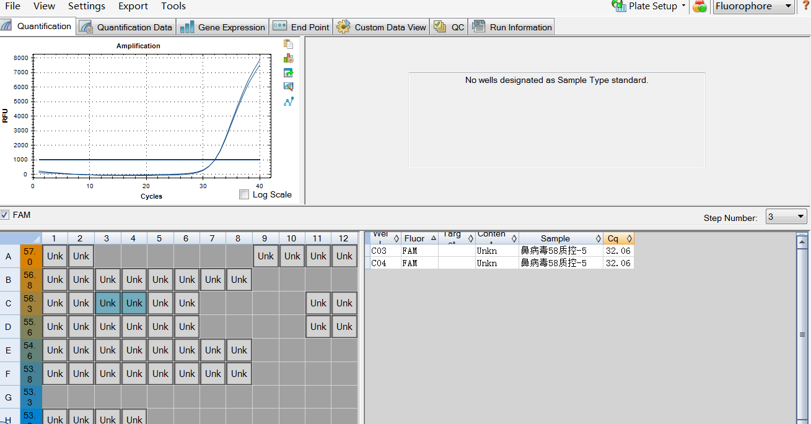This screenshot has width=811, height=424.
Task: Click the trace style line graph icon
Action: (x=288, y=102)
